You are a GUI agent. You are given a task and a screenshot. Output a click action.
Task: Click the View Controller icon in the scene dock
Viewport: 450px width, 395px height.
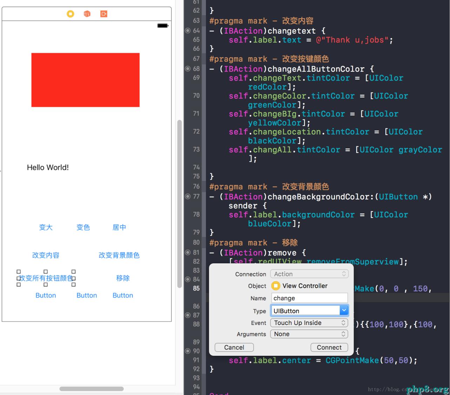tap(70, 14)
